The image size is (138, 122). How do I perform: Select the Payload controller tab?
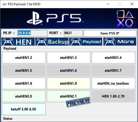pyautogui.click(x=86, y=42)
